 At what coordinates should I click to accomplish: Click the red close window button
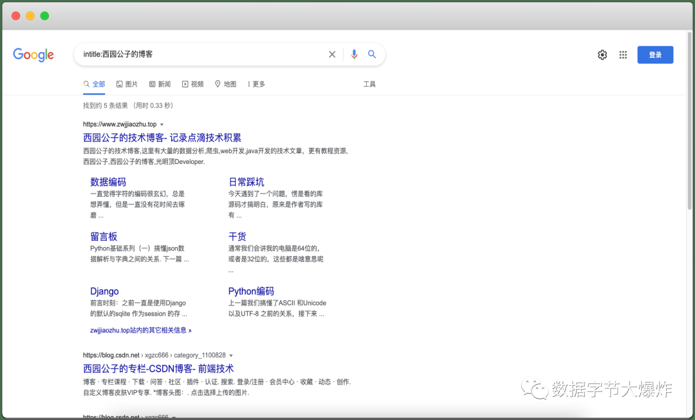[x=16, y=16]
